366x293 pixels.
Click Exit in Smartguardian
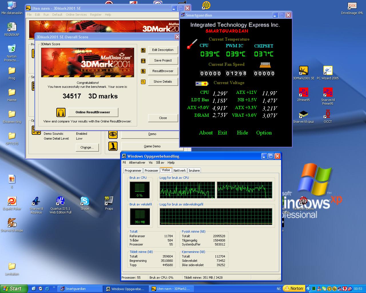(x=222, y=133)
